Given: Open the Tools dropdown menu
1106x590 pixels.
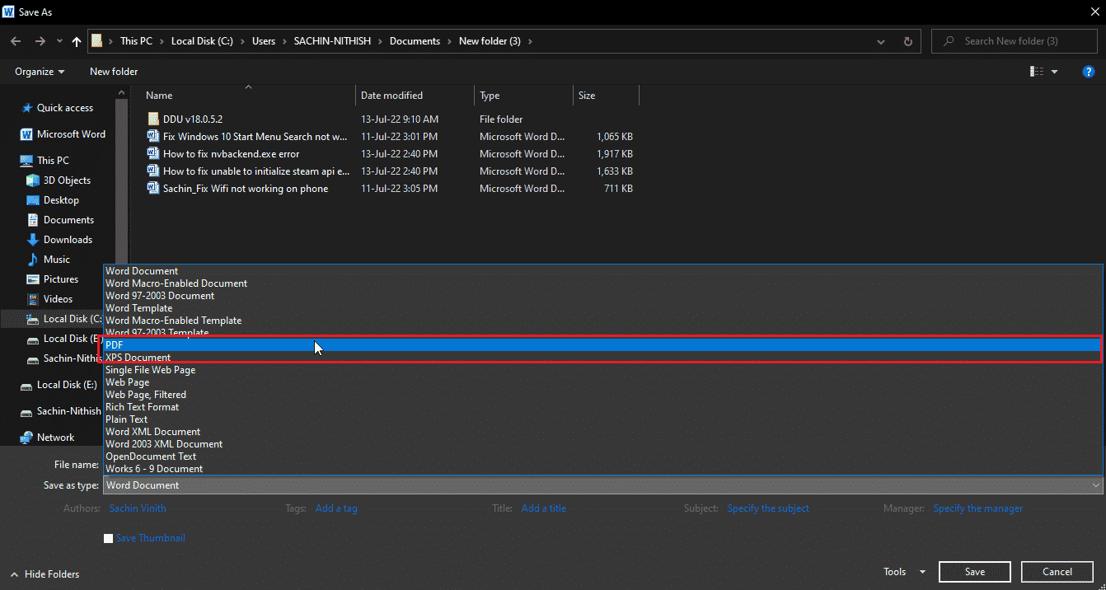Looking at the screenshot, I should click(904, 572).
